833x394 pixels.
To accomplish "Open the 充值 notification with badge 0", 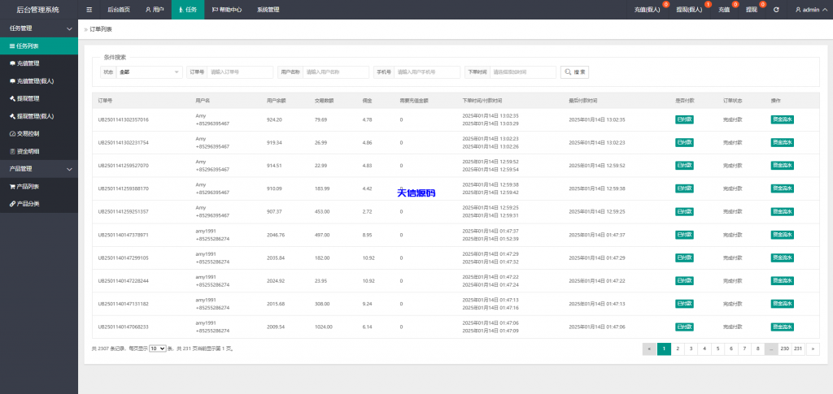I will pos(724,10).
